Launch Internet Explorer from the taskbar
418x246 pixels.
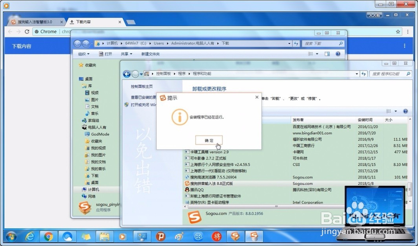coord(30,236)
